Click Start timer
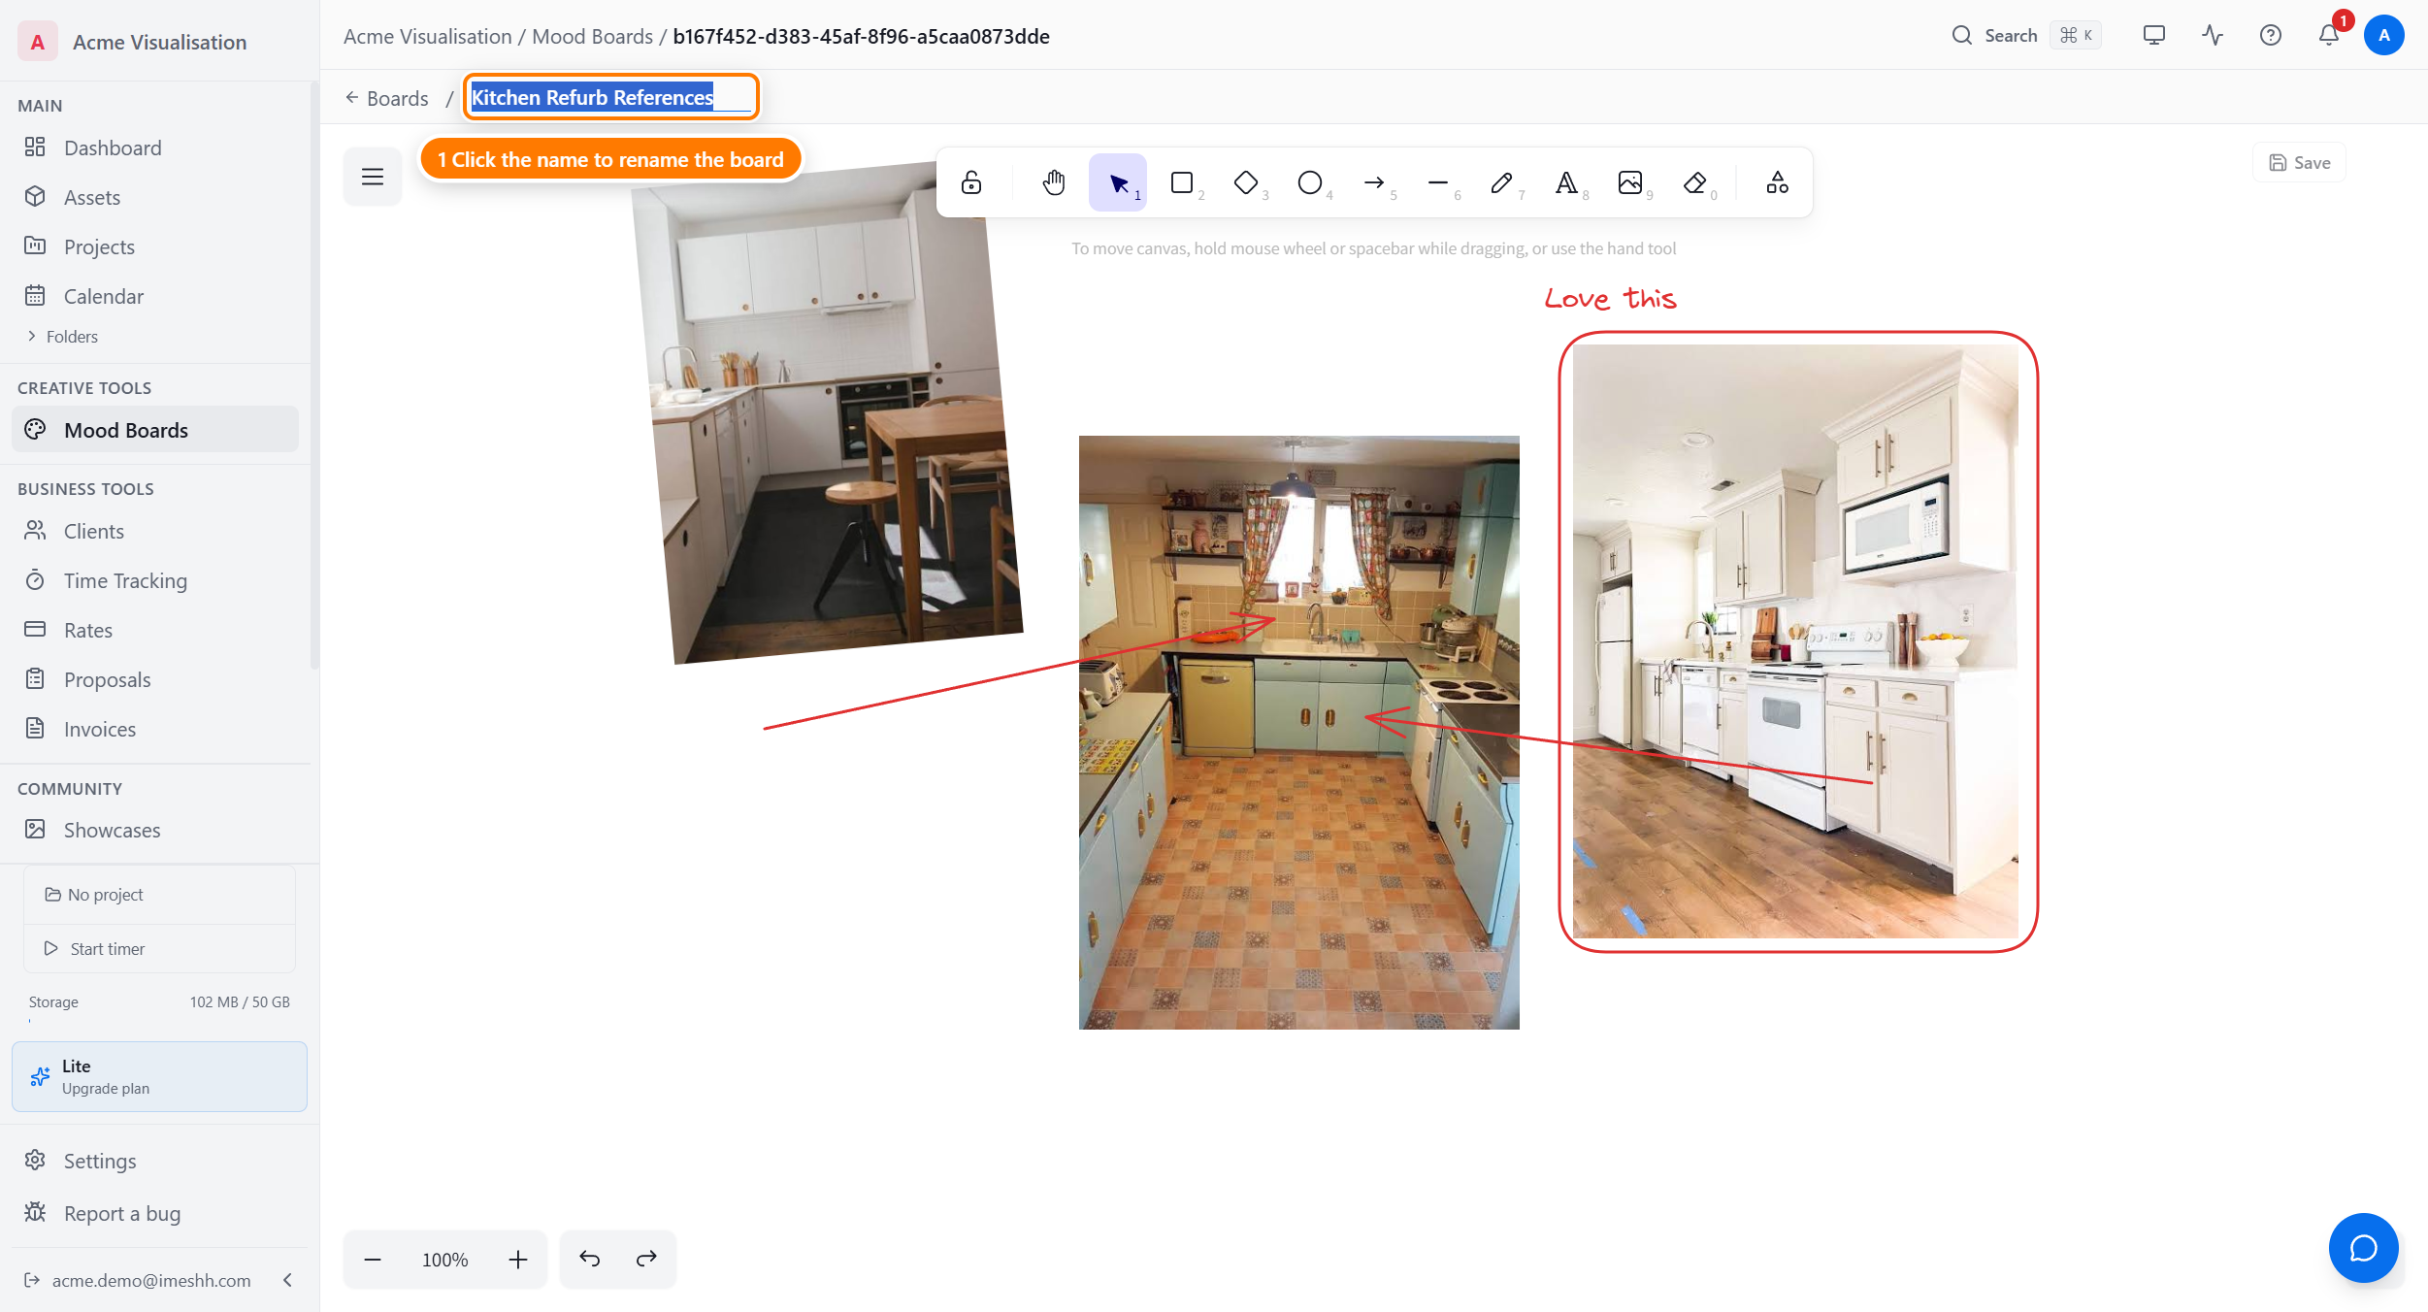Viewport: 2428px width, 1312px height. (x=159, y=948)
